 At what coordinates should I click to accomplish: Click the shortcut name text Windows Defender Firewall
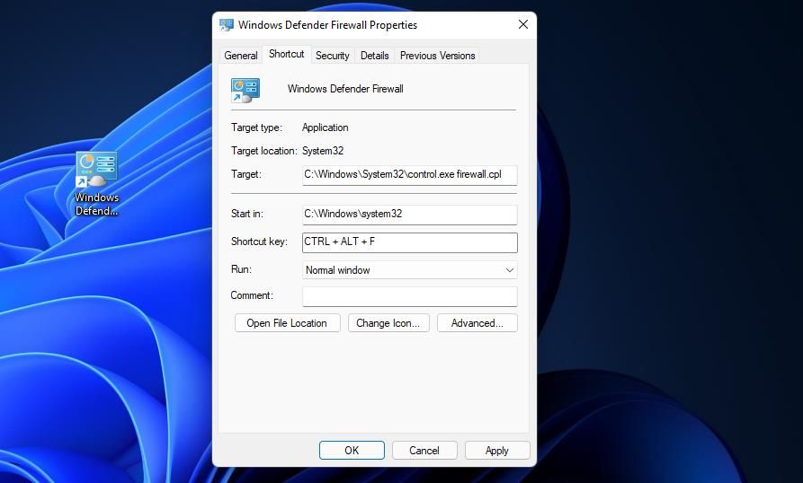pyautogui.click(x=345, y=89)
